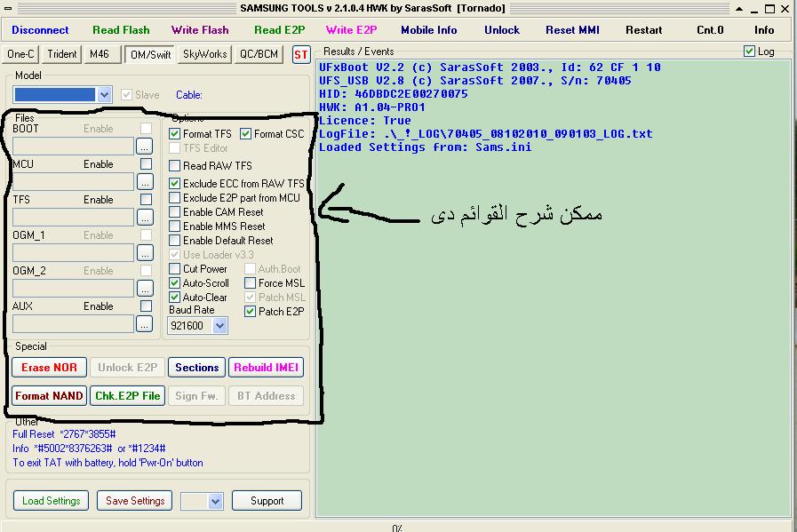Click Write E2P command

click(351, 30)
